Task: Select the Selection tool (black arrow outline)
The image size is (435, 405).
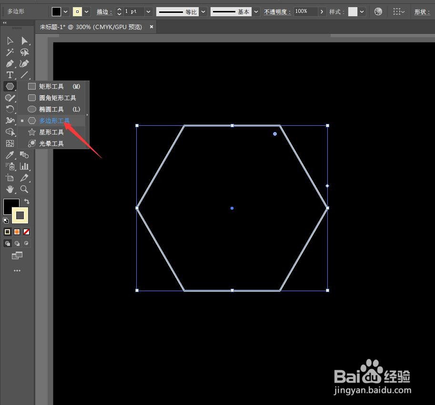Action: click(10, 41)
